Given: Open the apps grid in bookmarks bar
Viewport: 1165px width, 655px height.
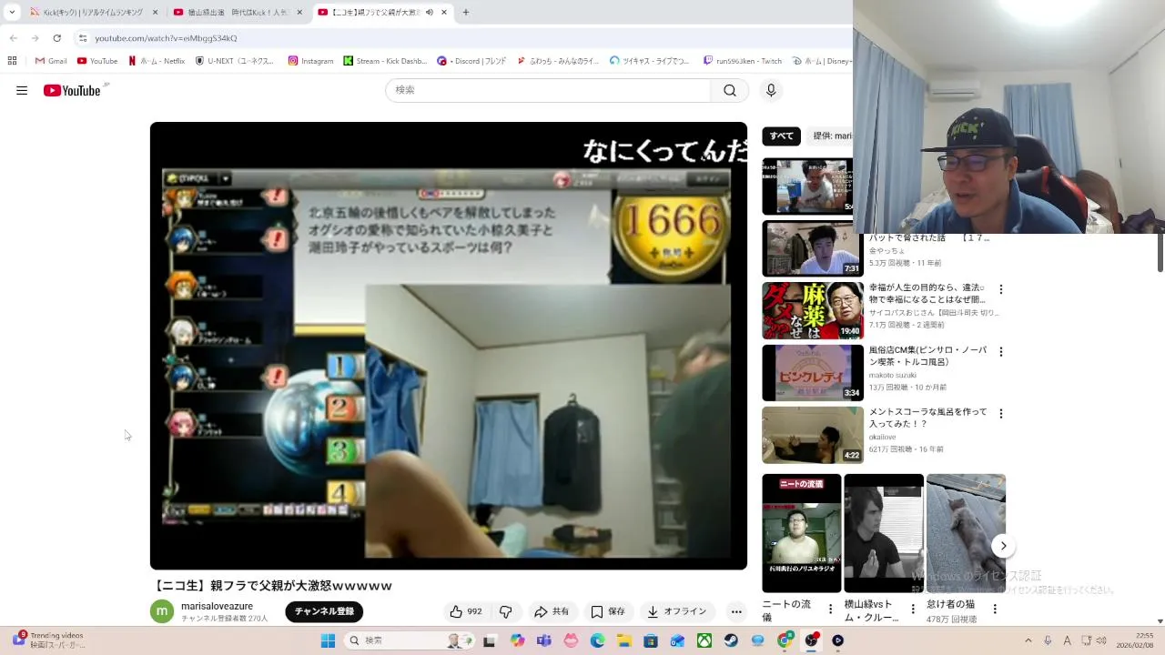Looking at the screenshot, I should (x=12, y=61).
